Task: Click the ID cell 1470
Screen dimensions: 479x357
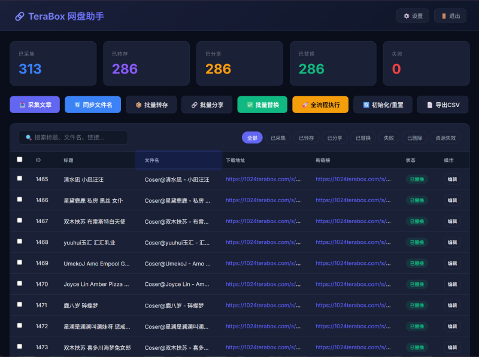Action: tap(42, 284)
